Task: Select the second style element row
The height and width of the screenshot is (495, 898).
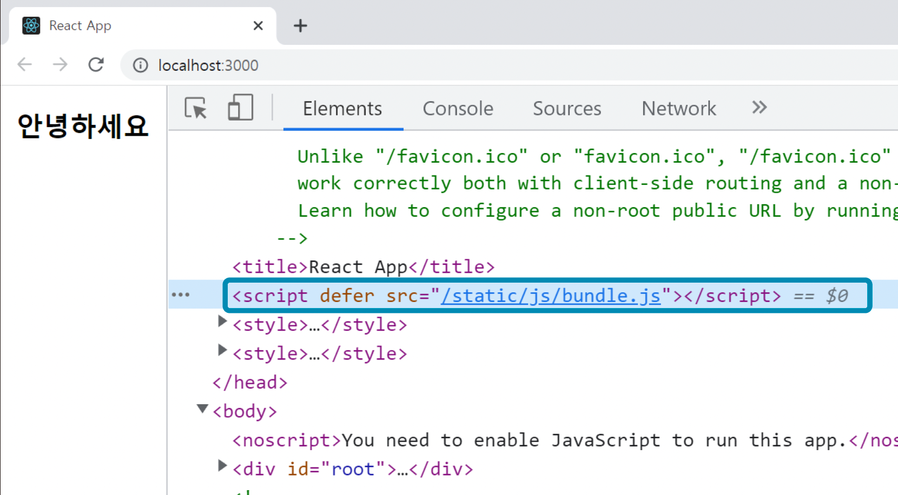Action: pos(320,354)
